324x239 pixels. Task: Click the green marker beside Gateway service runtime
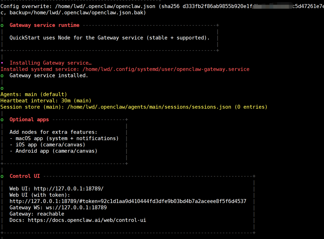pyautogui.click(x=2, y=25)
